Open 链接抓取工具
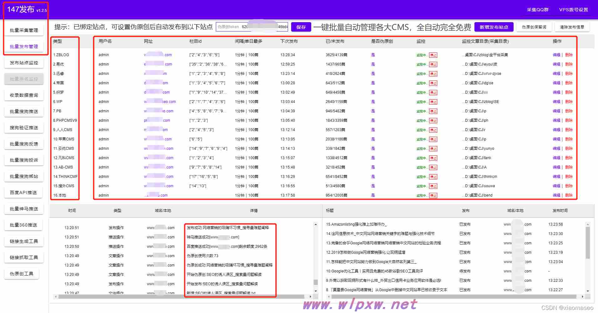598x313 pixels. 24,257
